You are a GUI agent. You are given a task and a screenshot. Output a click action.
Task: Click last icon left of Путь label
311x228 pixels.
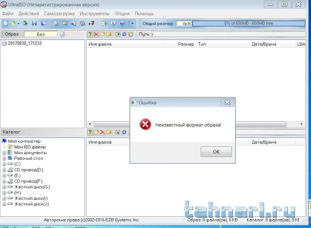pos(131,34)
